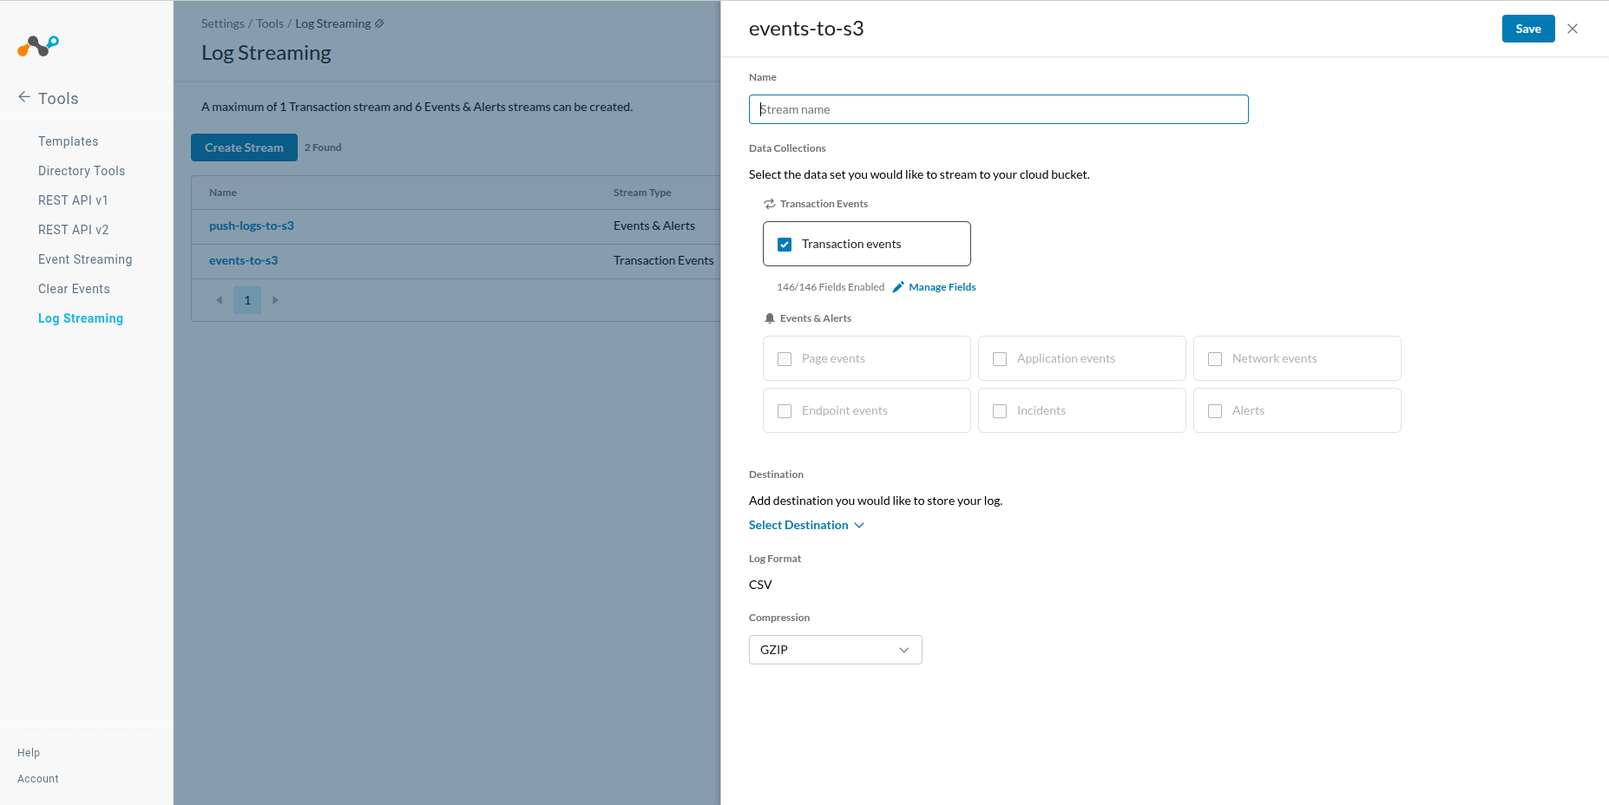Screen dimensions: 1609x805
Task: Open Event Streaming in Tools sidebar
Action: coord(85,259)
